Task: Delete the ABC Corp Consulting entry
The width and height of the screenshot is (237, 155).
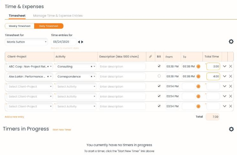Action: coord(231,66)
